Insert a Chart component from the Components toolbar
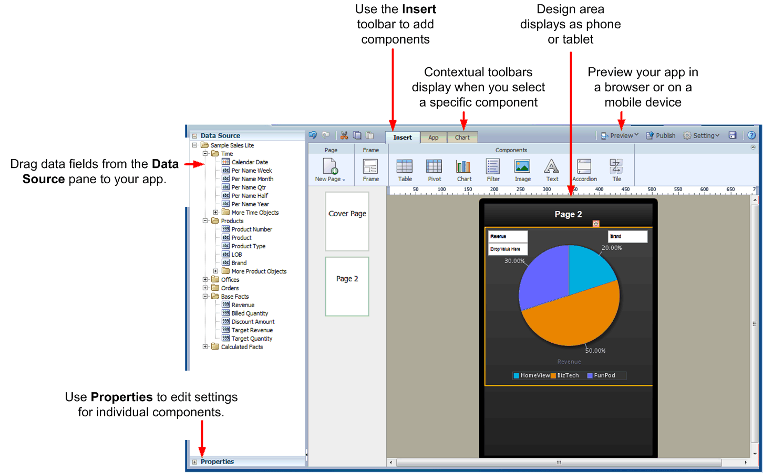 click(x=464, y=170)
